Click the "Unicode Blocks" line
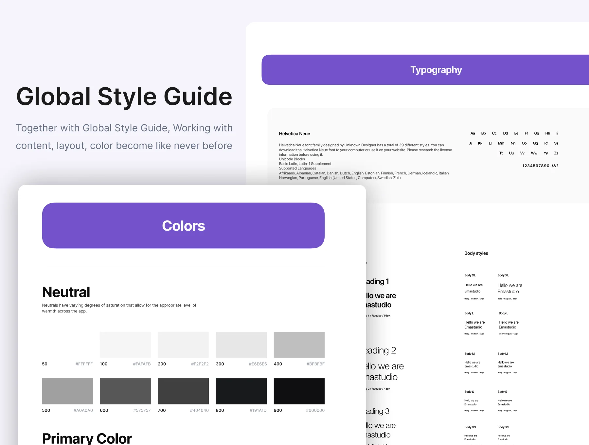 click(292, 159)
